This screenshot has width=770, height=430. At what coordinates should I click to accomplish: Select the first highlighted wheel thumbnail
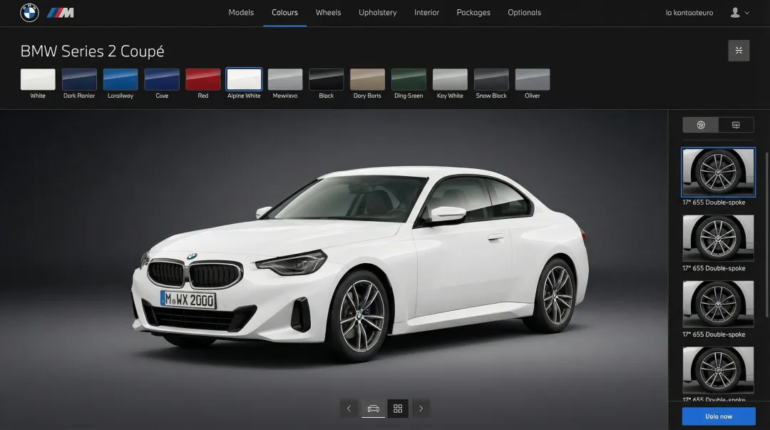click(718, 172)
